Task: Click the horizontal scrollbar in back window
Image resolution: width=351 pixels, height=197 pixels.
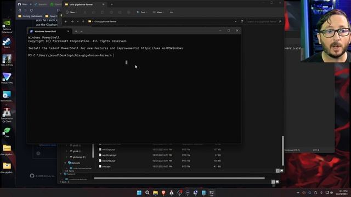Action: pyautogui.click(x=179, y=178)
